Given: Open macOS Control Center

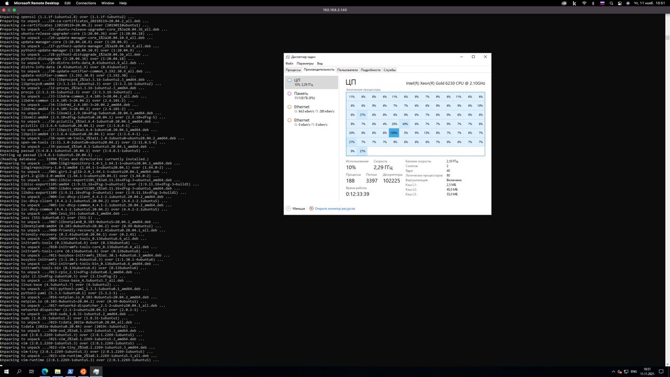Looking at the screenshot, I should point(620,3).
